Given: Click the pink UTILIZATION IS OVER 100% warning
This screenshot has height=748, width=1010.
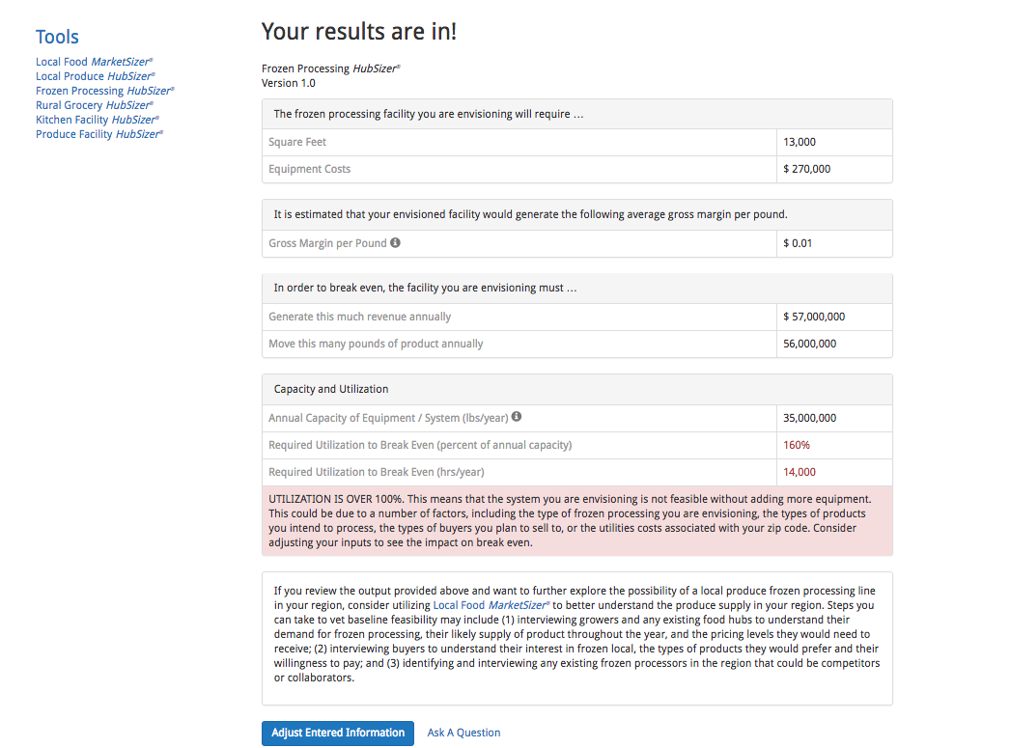Looking at the screenshot, I should tap(577, 521).
